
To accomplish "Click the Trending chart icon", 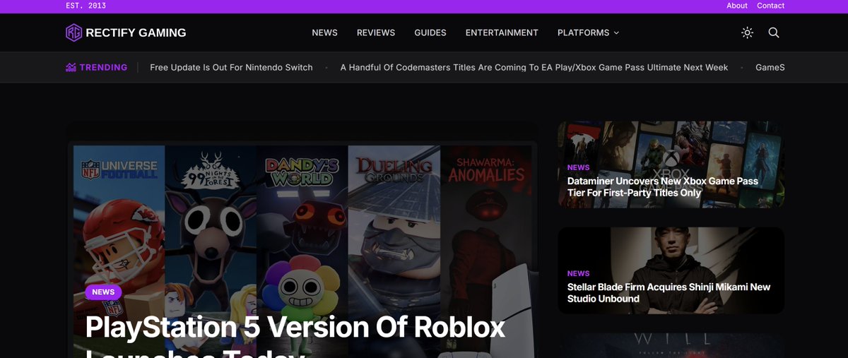I will point(71,68).
